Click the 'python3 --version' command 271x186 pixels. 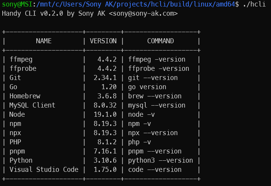161,161
